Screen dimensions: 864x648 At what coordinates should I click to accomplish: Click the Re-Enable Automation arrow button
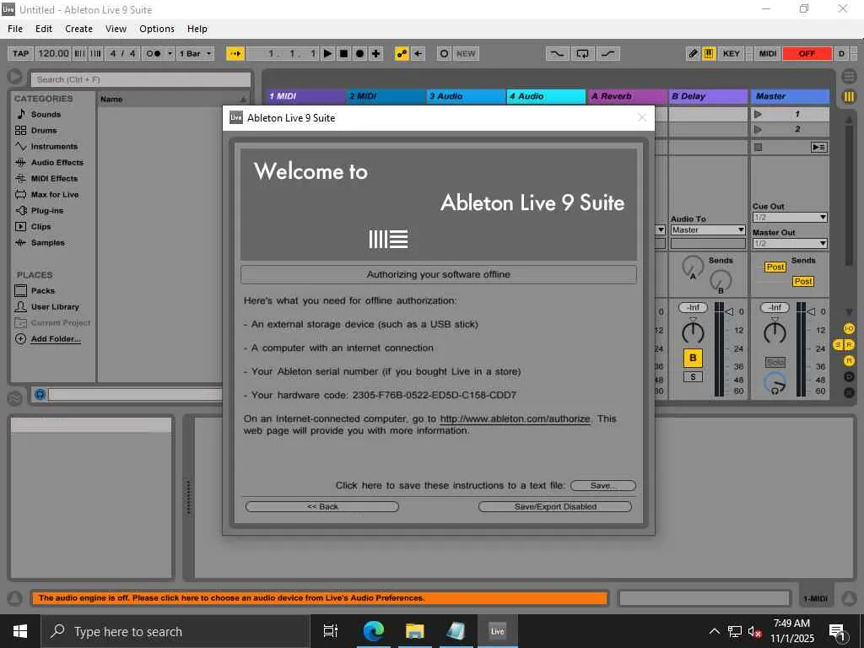(418, 53)
